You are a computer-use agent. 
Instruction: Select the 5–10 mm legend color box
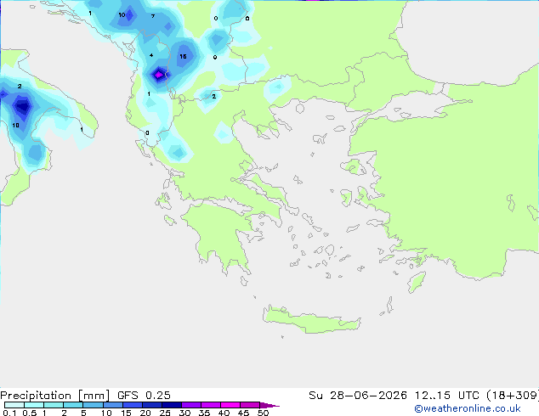click(93, 405)
